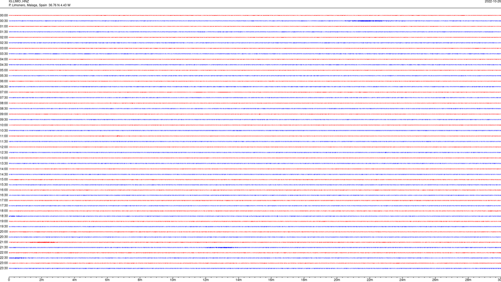Click the '12:00' trace time label

(x=4, y=147)
